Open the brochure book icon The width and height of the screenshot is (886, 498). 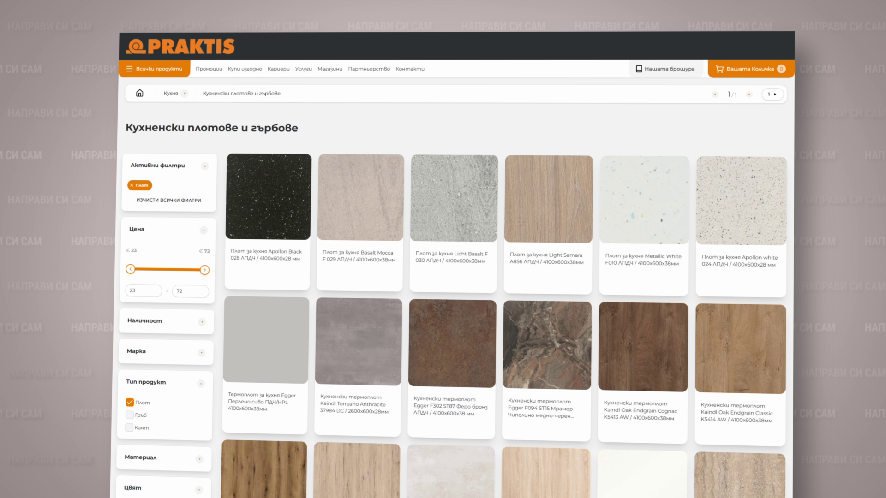(x=639, y=69)
